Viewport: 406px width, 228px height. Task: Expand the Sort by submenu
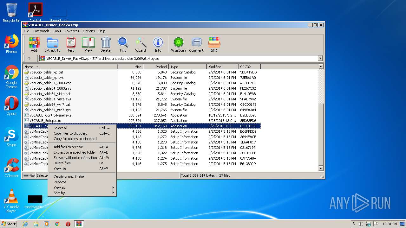pos(82,193)
